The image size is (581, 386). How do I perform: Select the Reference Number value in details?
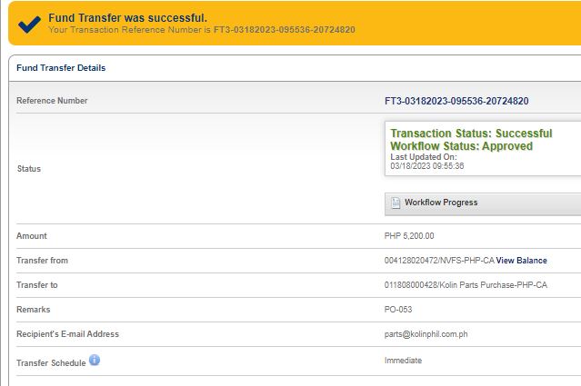pos(456,101)
